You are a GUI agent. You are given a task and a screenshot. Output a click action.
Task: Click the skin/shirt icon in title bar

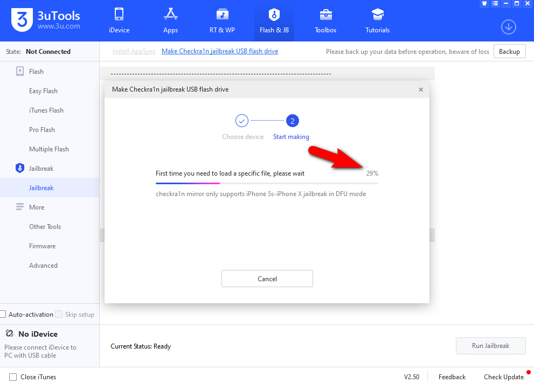click(484, 3)
